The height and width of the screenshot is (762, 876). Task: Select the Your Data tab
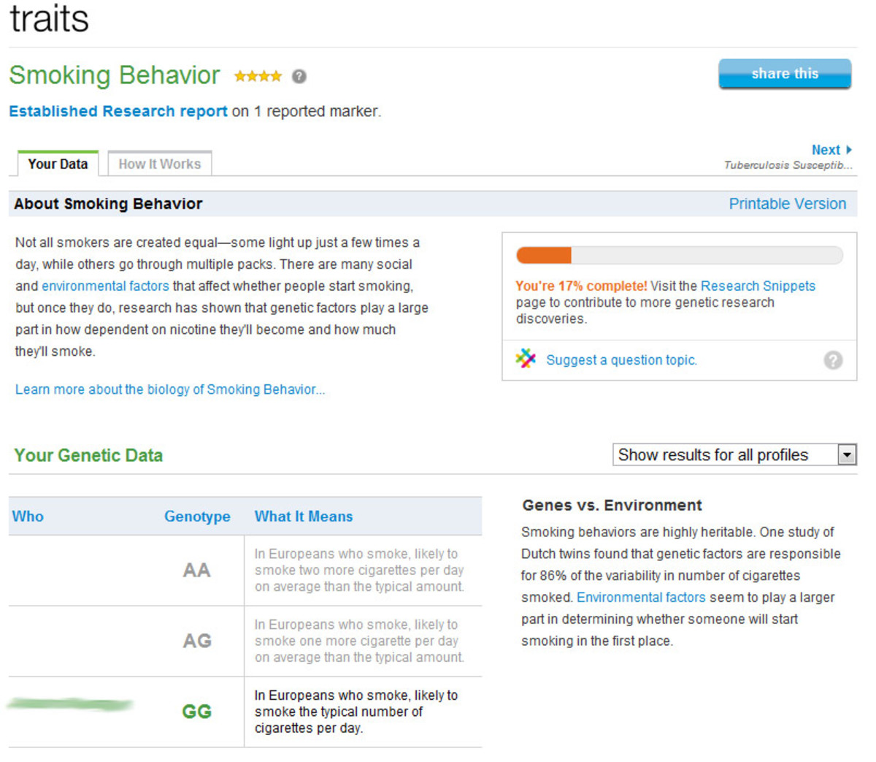(57, 164)
